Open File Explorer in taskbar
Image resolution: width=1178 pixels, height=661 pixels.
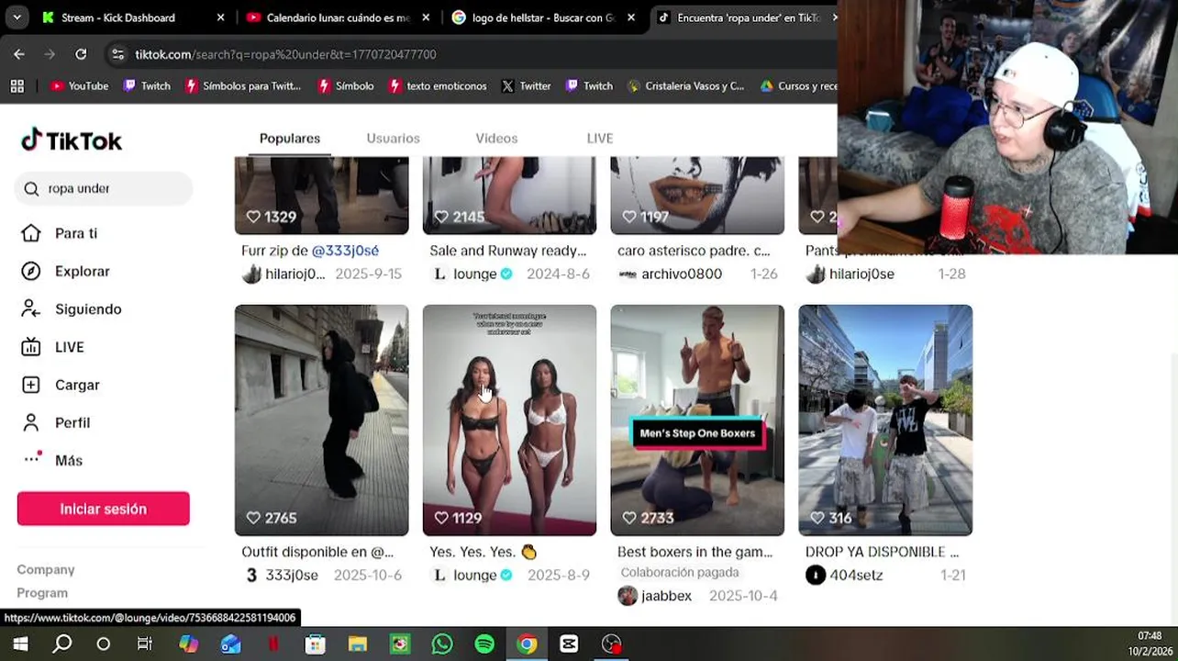[x=358, y=644]
